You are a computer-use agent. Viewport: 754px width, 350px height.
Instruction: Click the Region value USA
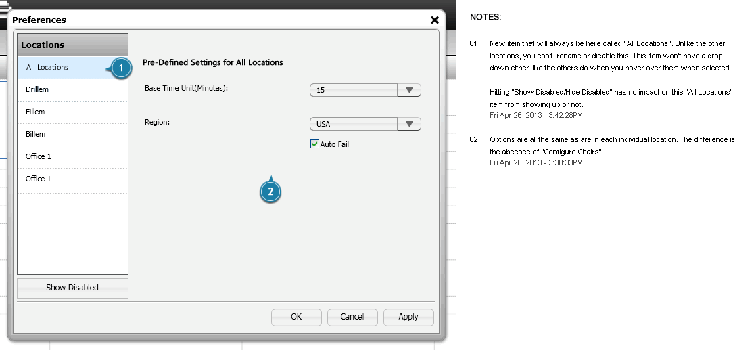pyautogui.click(x=354, y=124)
